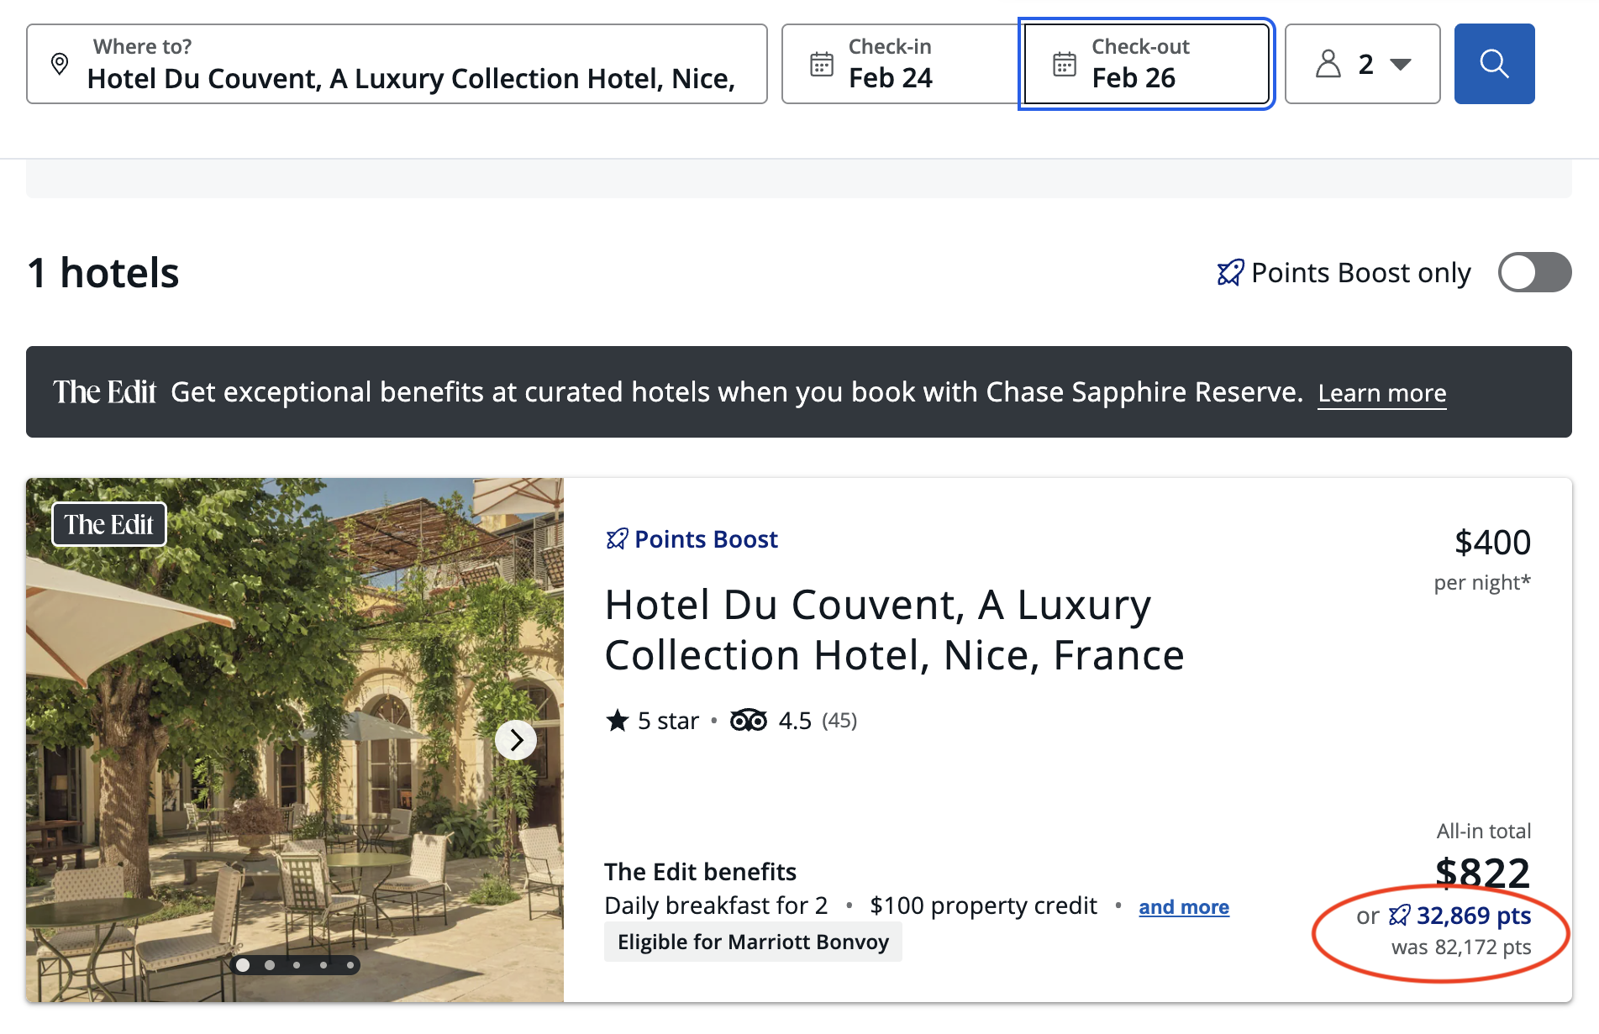Advance hotel photos with the right arrow
Image resolution: width=1599 pixels, height=1034 pixels.
point(516,739)
